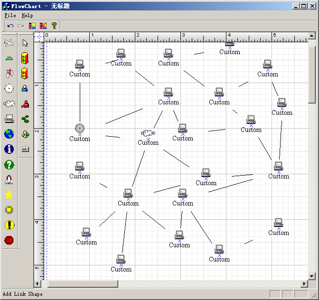Screen dimensions: 319x300
Task: Select the airplane shape tool
Action: pos(9,43)
